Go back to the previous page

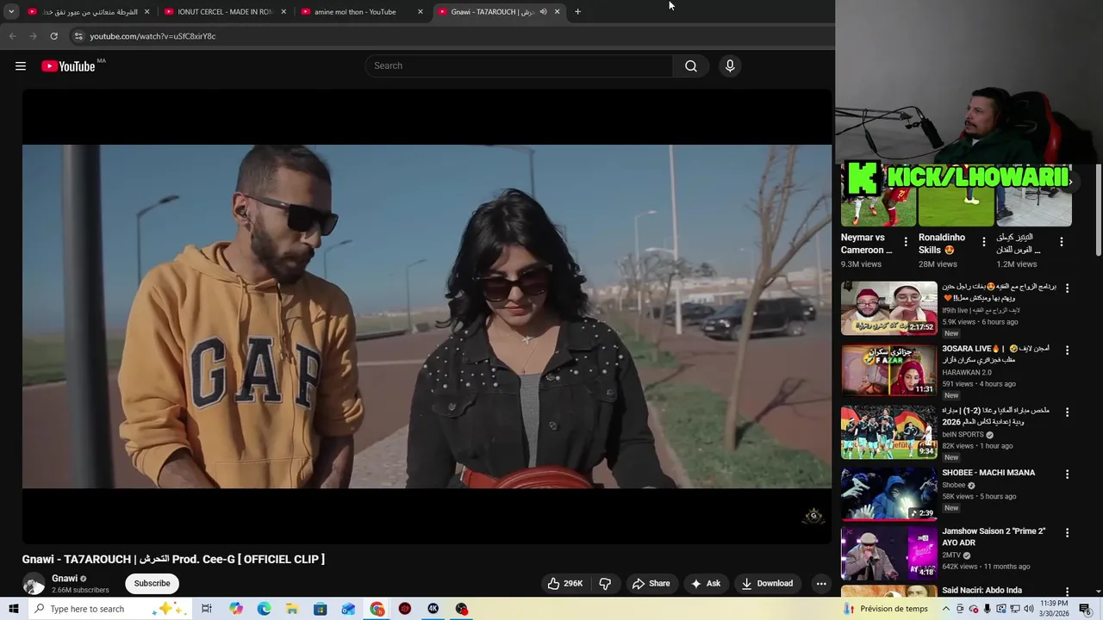tap(12, 36)
